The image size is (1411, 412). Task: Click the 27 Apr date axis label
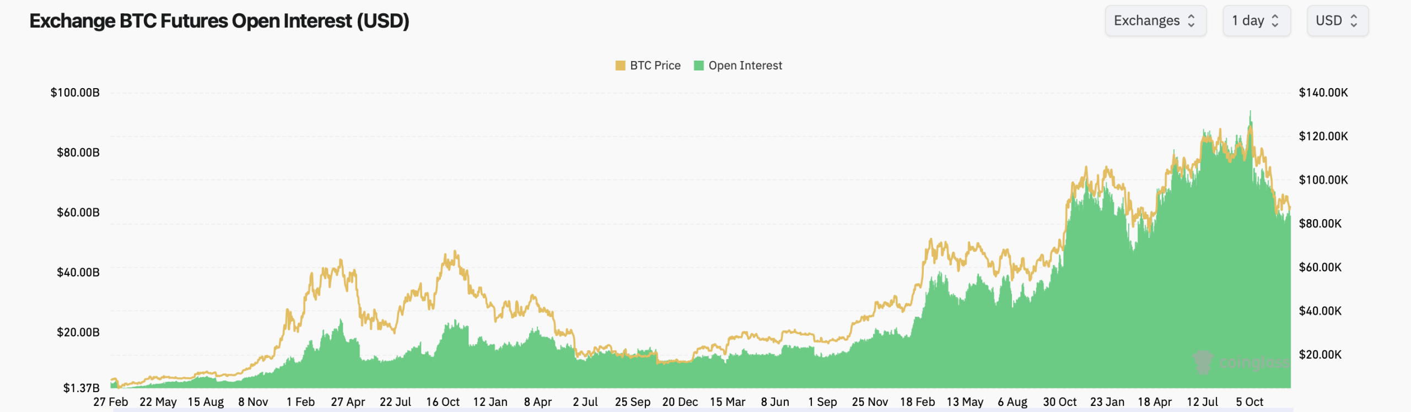coord(347,402)
